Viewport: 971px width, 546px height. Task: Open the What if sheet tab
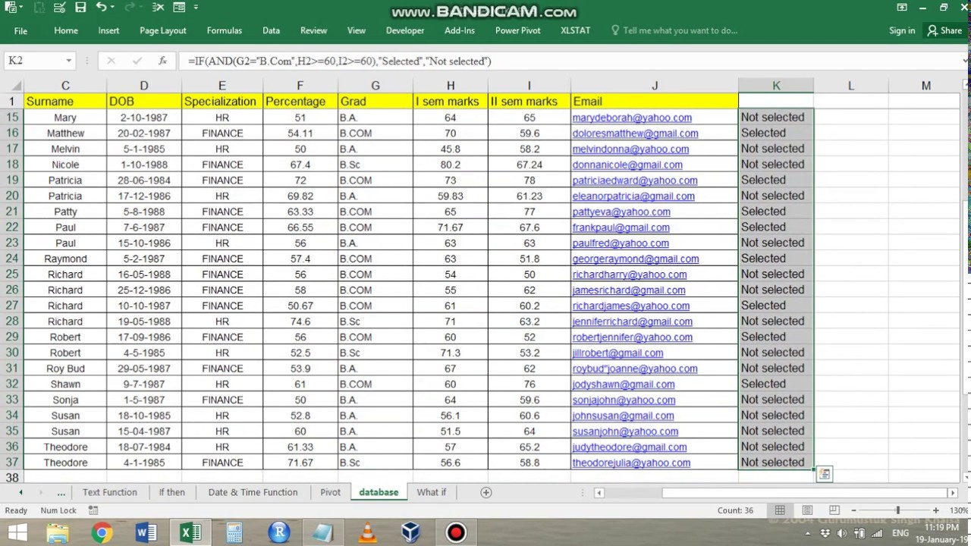tap(431, 492)
